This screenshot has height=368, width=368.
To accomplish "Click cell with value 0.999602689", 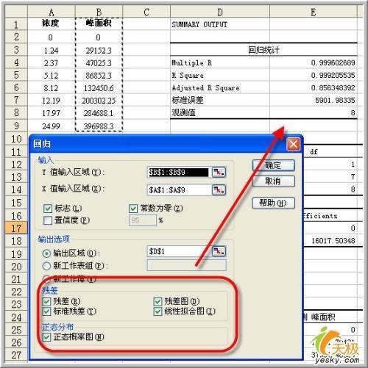I will (x=314, y=62).
